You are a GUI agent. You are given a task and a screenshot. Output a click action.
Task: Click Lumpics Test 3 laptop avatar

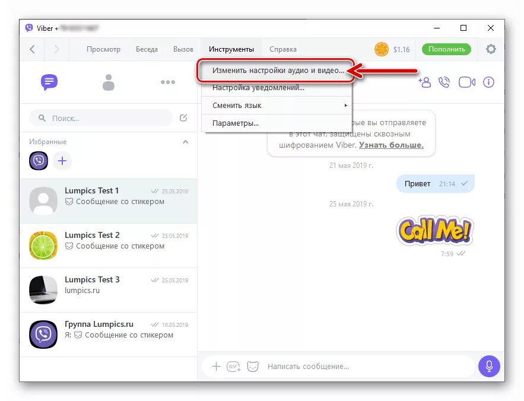click(x=43, y=289)
